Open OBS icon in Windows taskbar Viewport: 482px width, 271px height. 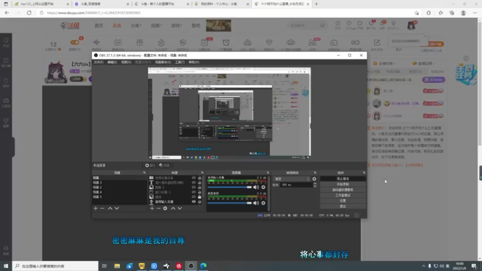click(191, 266)
